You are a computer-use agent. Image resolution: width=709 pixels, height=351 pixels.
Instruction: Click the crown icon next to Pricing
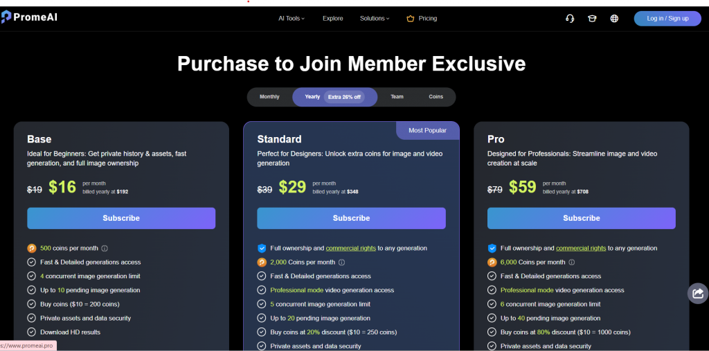411,19
